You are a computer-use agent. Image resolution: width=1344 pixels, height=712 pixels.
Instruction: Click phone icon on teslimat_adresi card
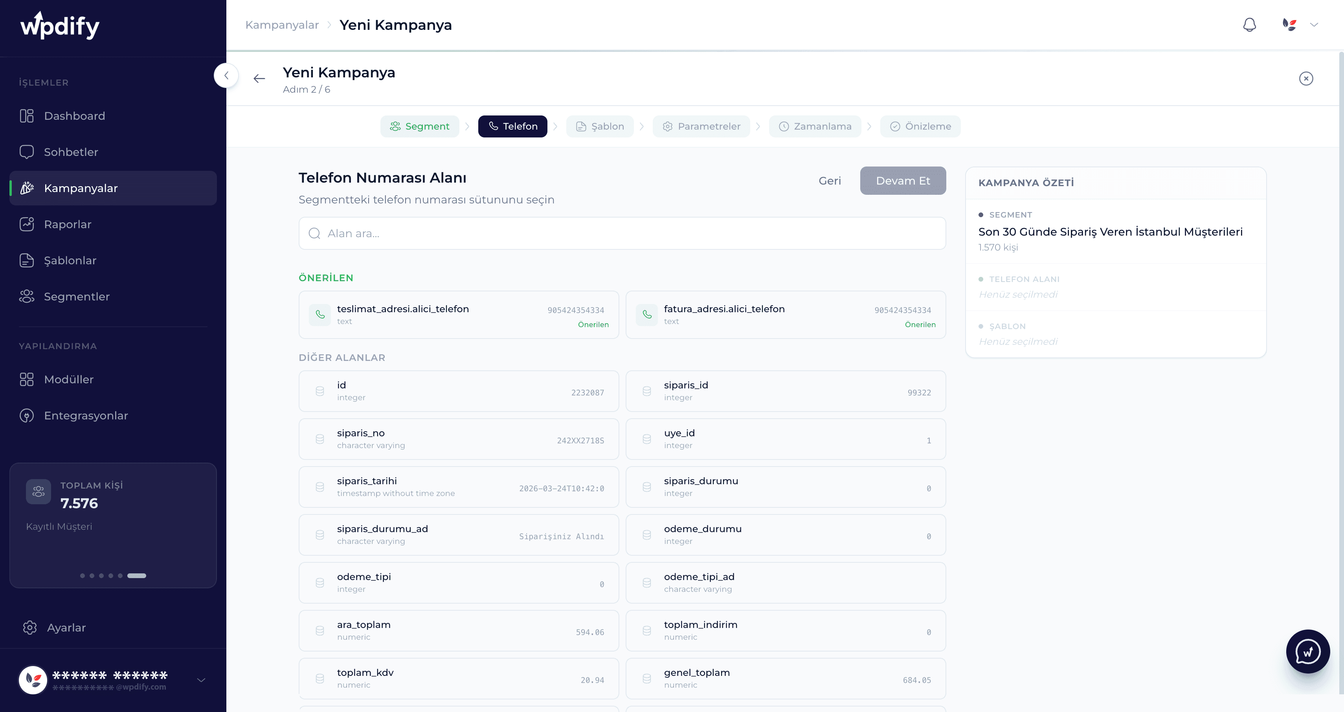(320, 315)
